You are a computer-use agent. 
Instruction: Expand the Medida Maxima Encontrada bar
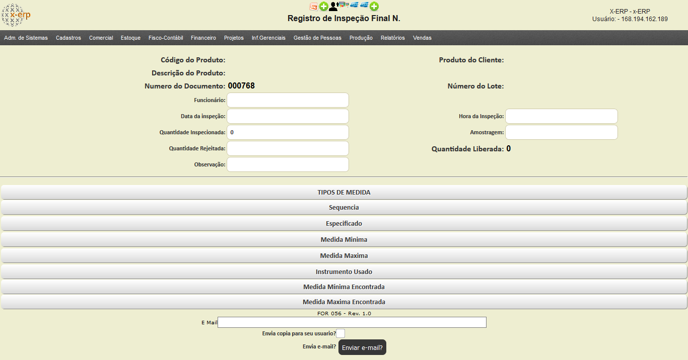click(x=344, y=302)
